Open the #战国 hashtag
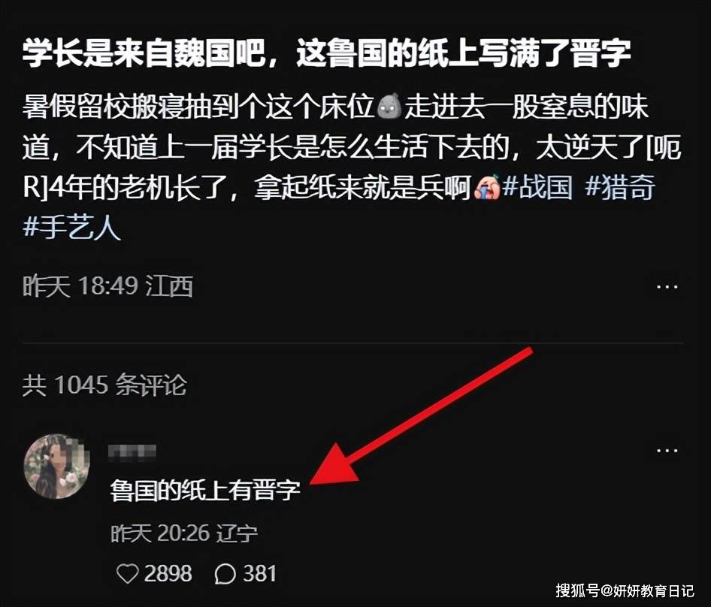711x607 pixels. [537, 187]
